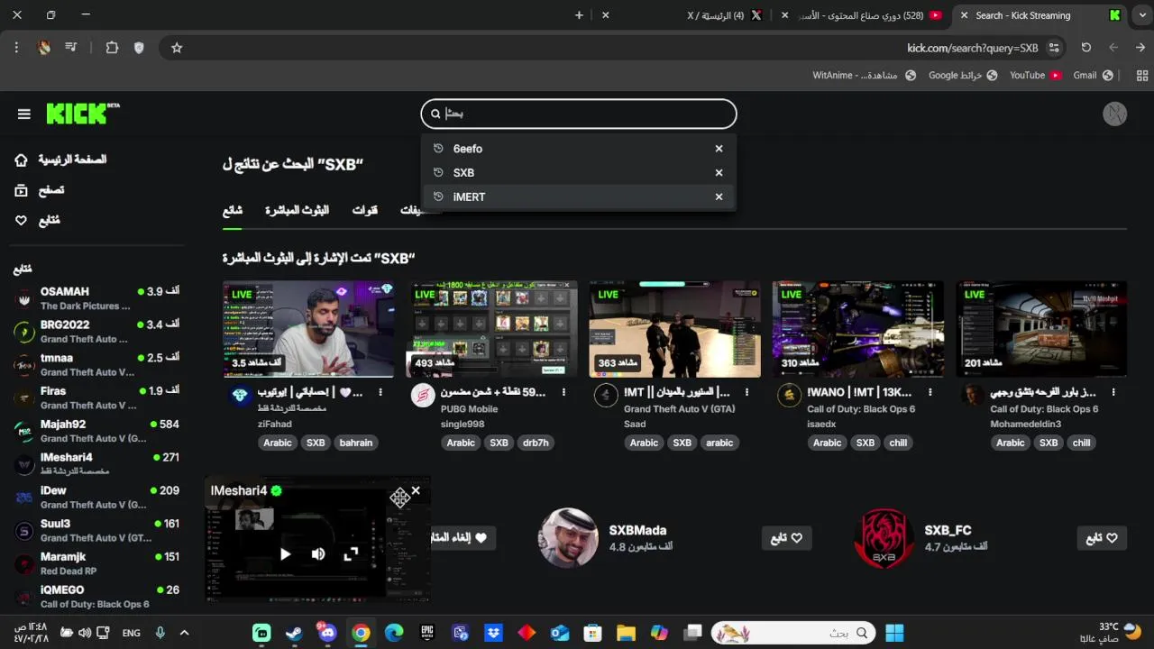The image size is (1154, 649).
Task: Mute the mini player volume
Action: [318, 554]
